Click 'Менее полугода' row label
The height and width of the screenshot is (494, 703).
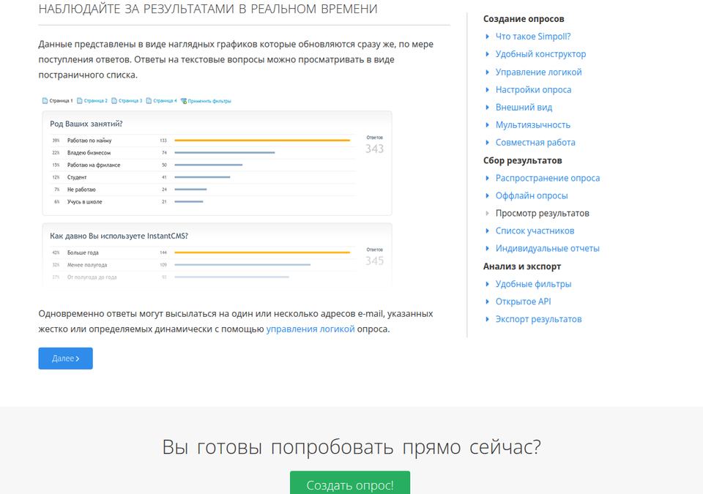point(87,265)
